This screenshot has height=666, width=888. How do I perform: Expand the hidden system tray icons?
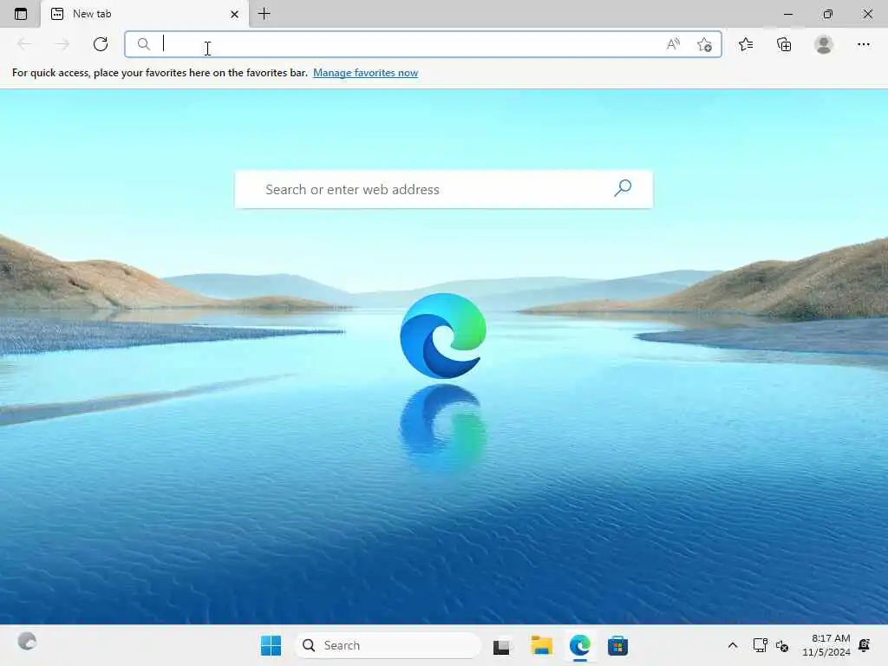tap(732, 645)
